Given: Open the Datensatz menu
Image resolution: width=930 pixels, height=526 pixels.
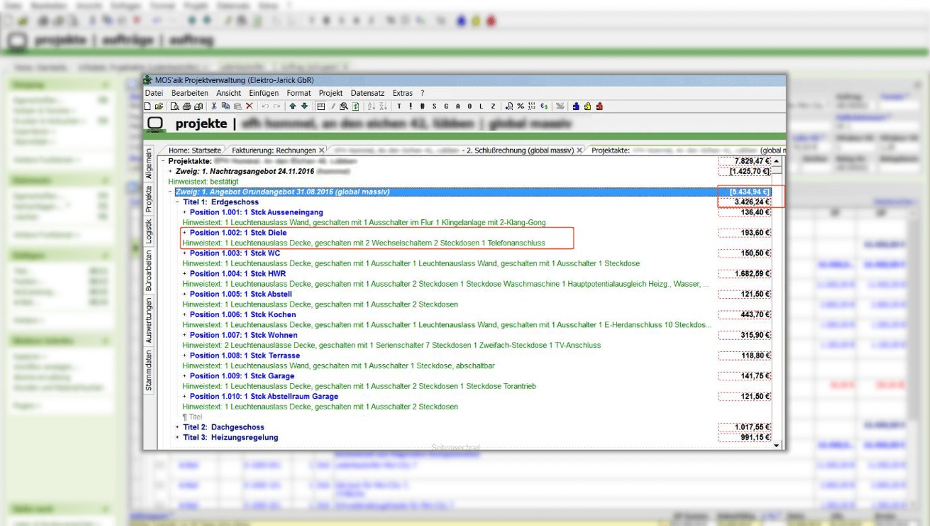Looking at the screenshot, I should click(367, 93).
